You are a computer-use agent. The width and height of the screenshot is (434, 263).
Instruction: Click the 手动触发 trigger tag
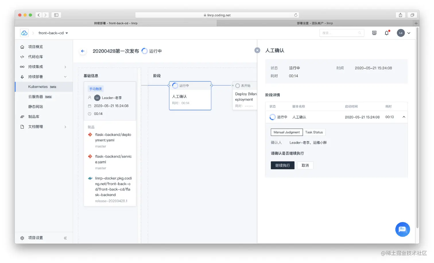96,89
